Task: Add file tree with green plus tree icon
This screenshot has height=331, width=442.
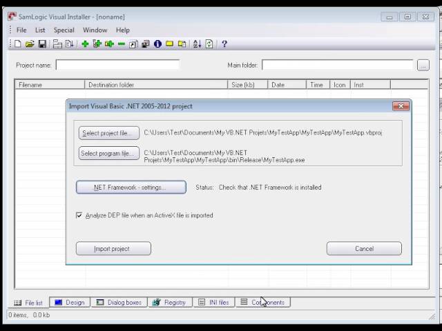Action: tap(97, 44)
